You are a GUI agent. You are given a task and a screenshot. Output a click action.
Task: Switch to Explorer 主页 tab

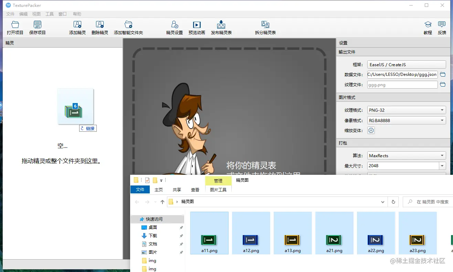tap(159, 190)
